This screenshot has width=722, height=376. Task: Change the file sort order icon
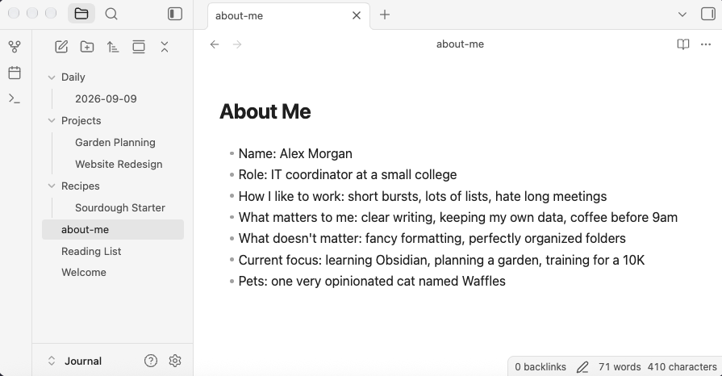[113, 47]
